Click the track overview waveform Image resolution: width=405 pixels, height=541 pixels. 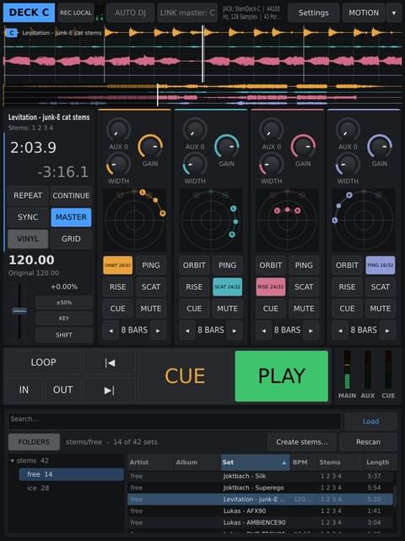(202, 95)
